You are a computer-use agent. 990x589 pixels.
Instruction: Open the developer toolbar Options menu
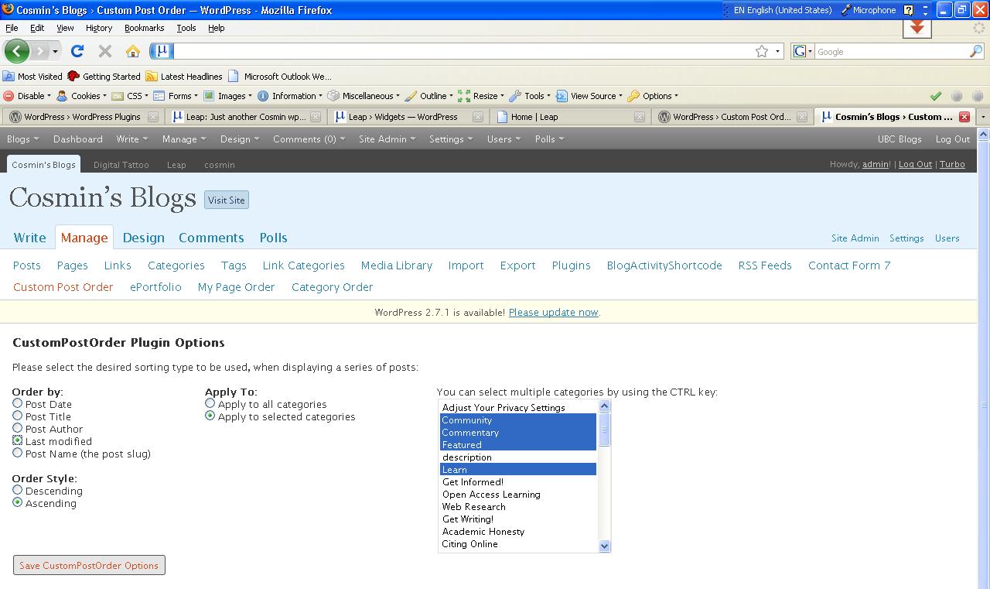[x=653, y=96]
